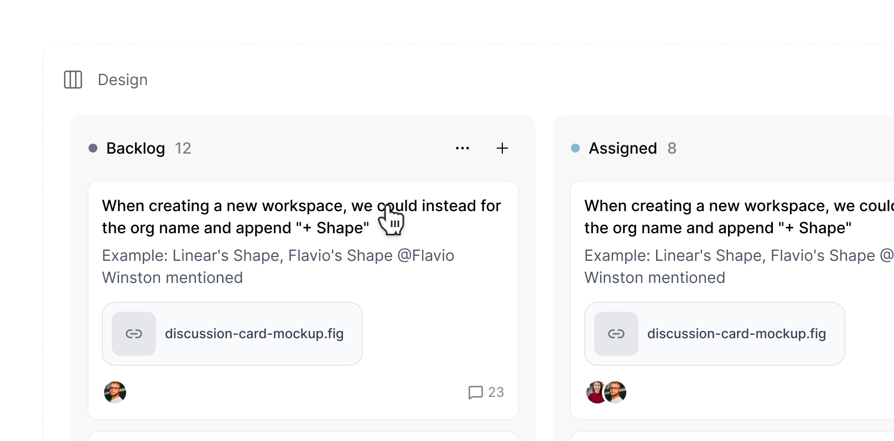Image resolution: width=894 pixels, height=441 pixels.
Task: Click the assignee avatar on the Backlog card
Action: (115, 392)
